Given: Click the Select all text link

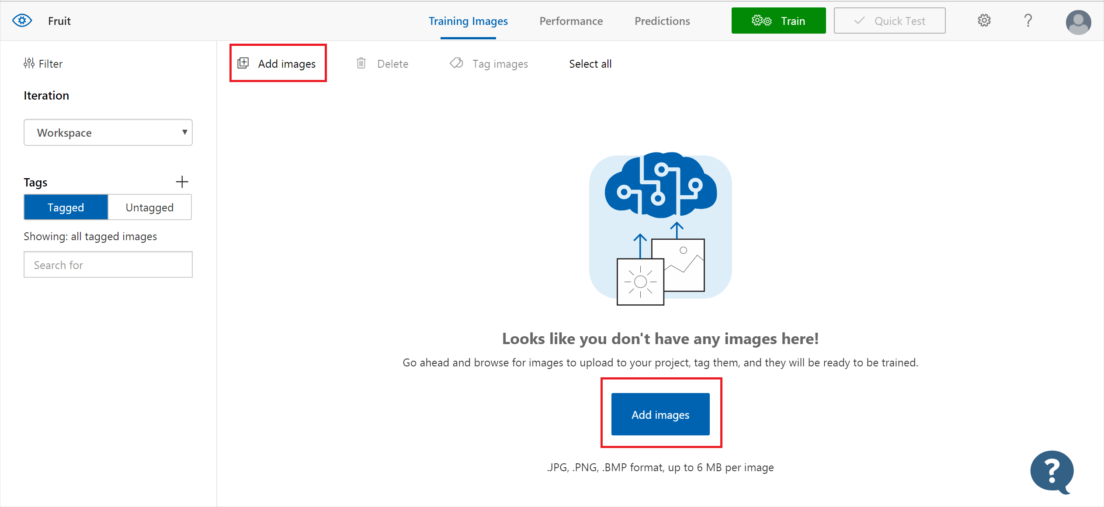Looking at the screenshot, I should (591, 64).
